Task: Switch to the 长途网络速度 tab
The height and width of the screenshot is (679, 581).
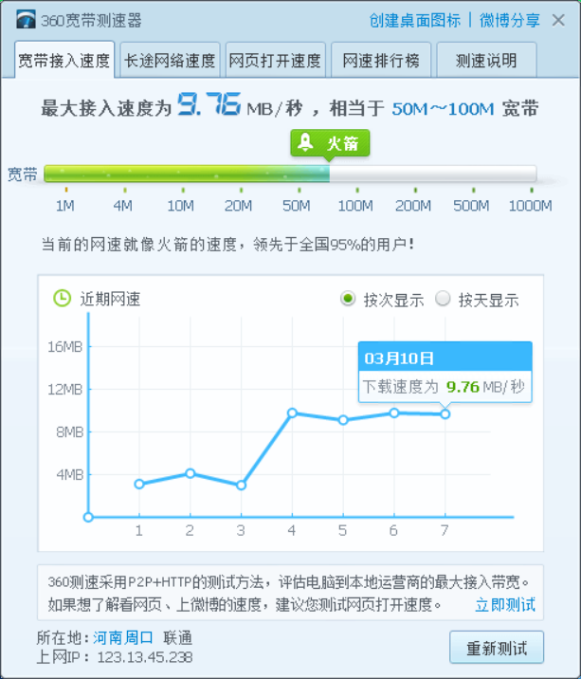Action: coord(170,60)
